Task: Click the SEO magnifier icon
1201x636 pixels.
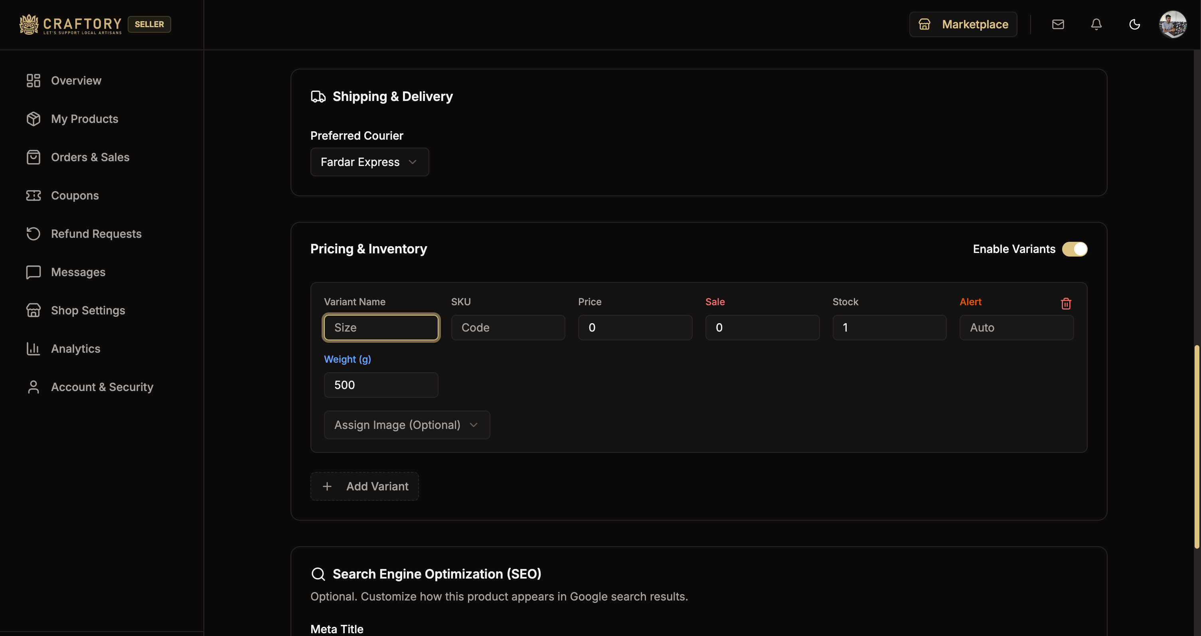Action: (318, 574)
